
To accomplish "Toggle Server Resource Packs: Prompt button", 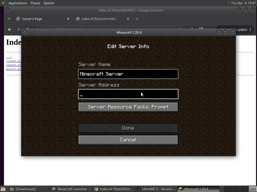I will 128,107.
